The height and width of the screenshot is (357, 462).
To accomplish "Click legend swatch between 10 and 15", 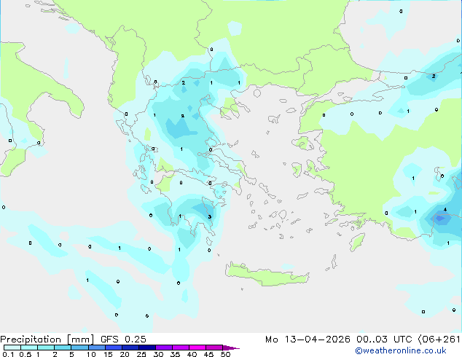I will coord(96,348).
